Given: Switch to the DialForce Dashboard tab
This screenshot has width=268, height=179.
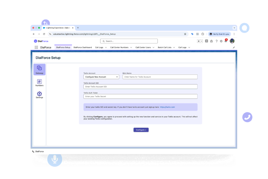Looking at the screenshot, I should tap(82, 47).
